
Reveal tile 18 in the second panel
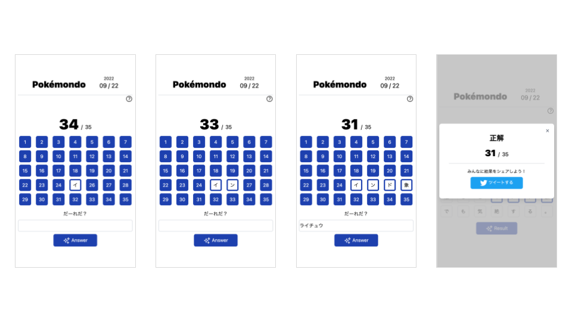pos(216,171)
